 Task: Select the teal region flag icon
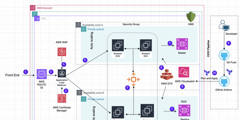tap(35, 14)
